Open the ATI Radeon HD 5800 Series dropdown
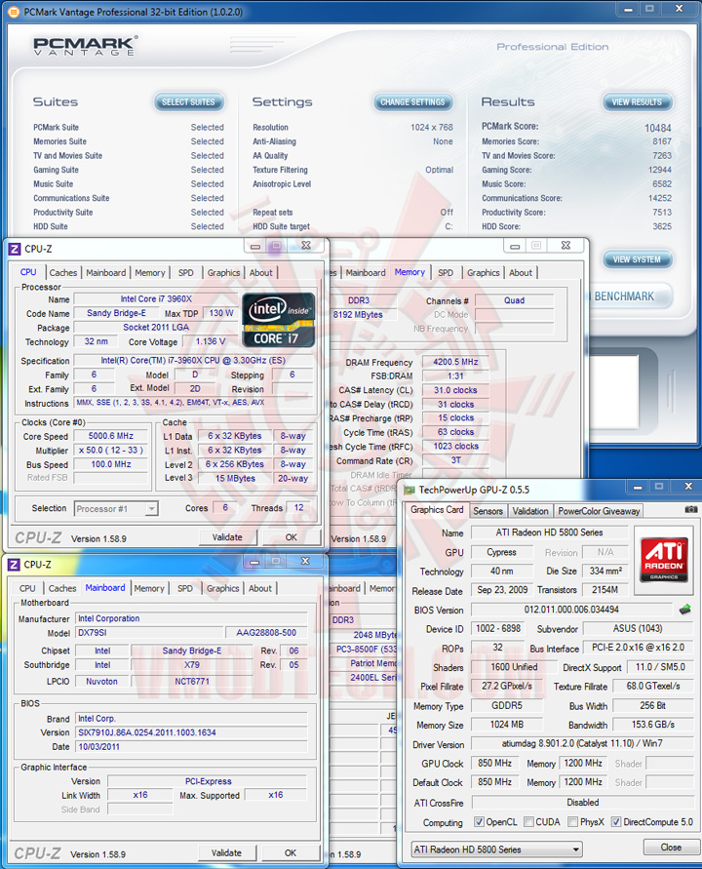Viewport: 702px width, 869px height. point(496,849)
